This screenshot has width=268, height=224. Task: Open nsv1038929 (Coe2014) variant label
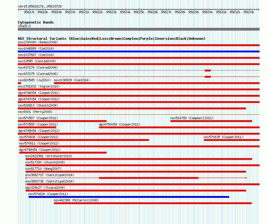tap(72, 80)
